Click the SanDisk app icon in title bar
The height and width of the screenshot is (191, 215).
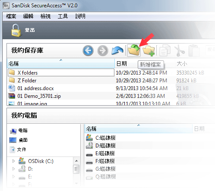coord(6,6)
